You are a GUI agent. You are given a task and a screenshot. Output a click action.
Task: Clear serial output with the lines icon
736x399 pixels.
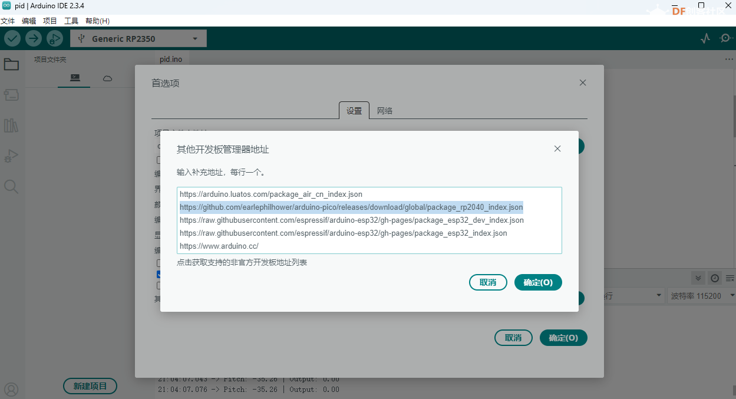point(730,278)
